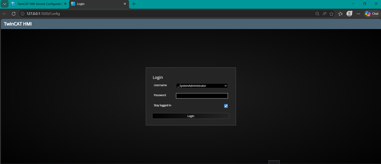Viewport: 381px width, 164px height.
Task: Activate Read aloud icon
Action: (324, 14)
